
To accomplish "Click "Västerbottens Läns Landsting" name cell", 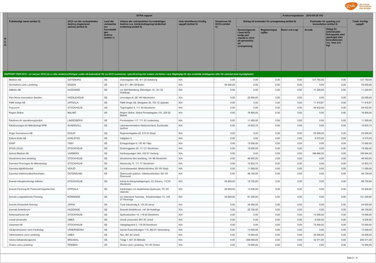I will point(37,235).
